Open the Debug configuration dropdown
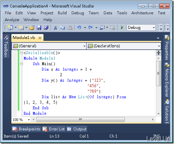The image size is (174, 144). pyautogui.click(x=141, y=28)
